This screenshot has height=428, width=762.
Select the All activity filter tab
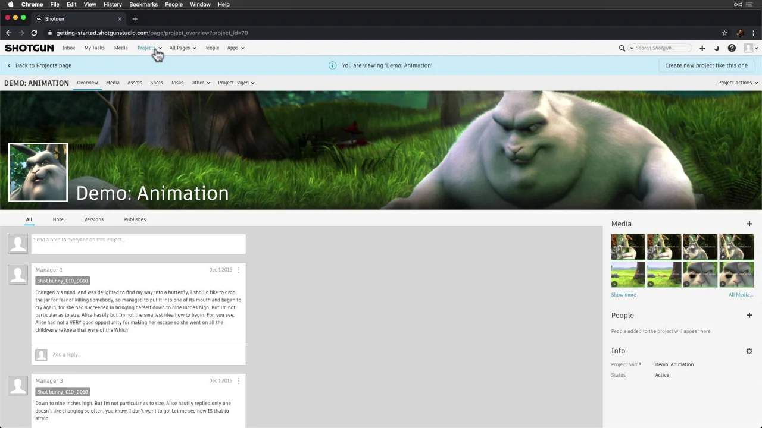coord(29,219)
